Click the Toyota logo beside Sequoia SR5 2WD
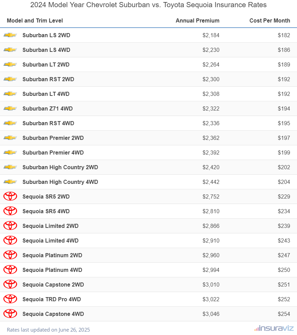 tap(10, 196)
